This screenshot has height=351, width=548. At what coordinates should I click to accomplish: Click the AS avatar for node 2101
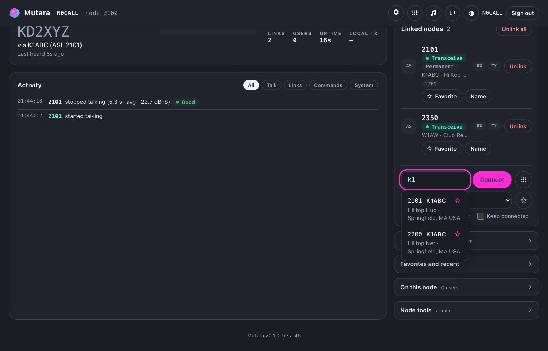pos(409,66)
